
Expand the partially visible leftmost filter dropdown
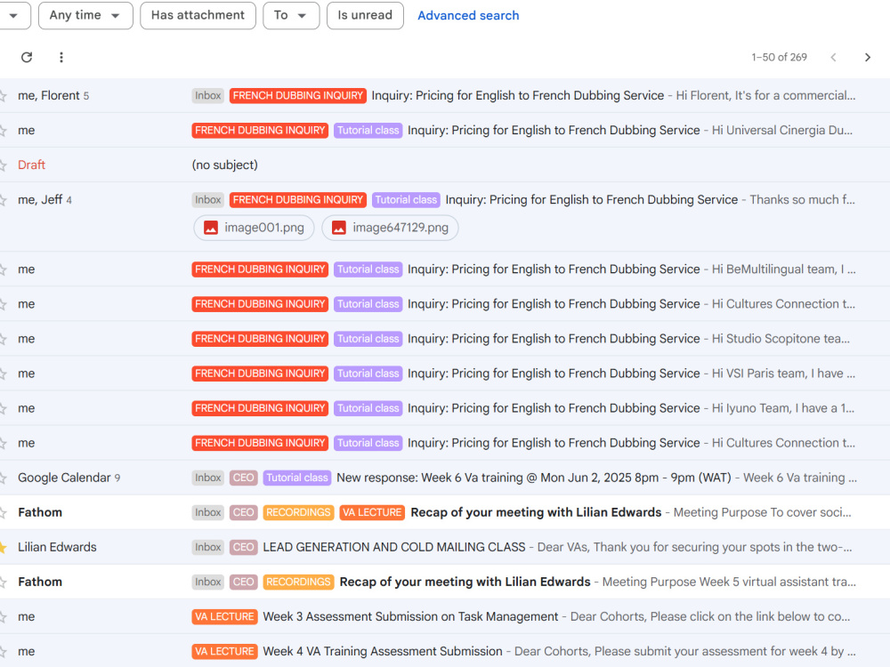click(14, 15)
